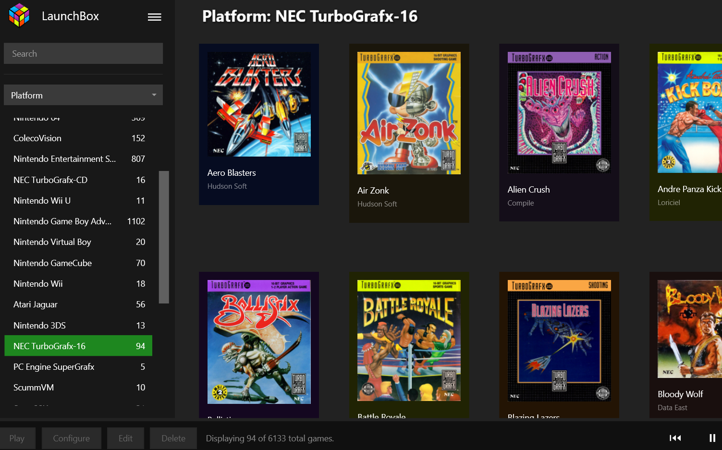Select the Battle Royale cover art

(409, 341)
